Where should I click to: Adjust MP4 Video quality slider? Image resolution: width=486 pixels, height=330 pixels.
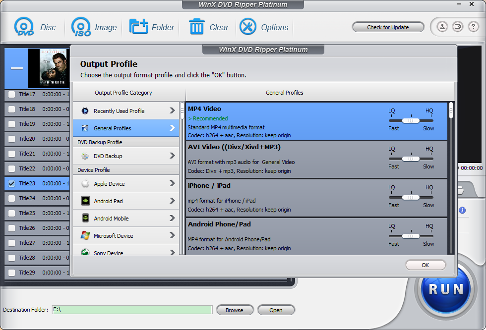tap(411, 121)
